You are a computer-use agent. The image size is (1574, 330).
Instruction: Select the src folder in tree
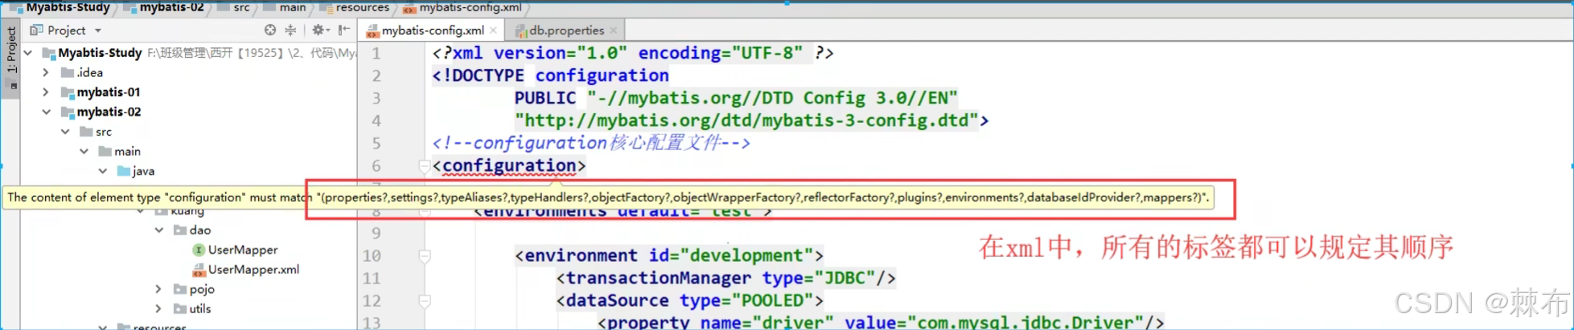[104, 132]
